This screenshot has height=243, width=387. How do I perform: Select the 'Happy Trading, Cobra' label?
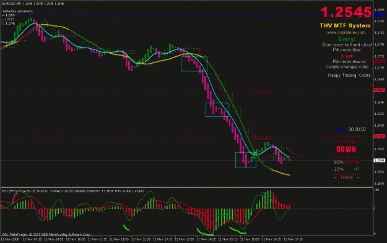349,75
